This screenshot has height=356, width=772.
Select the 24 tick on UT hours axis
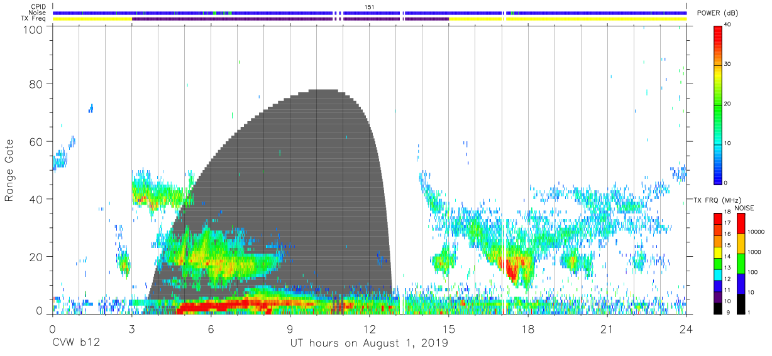[687, 328]
